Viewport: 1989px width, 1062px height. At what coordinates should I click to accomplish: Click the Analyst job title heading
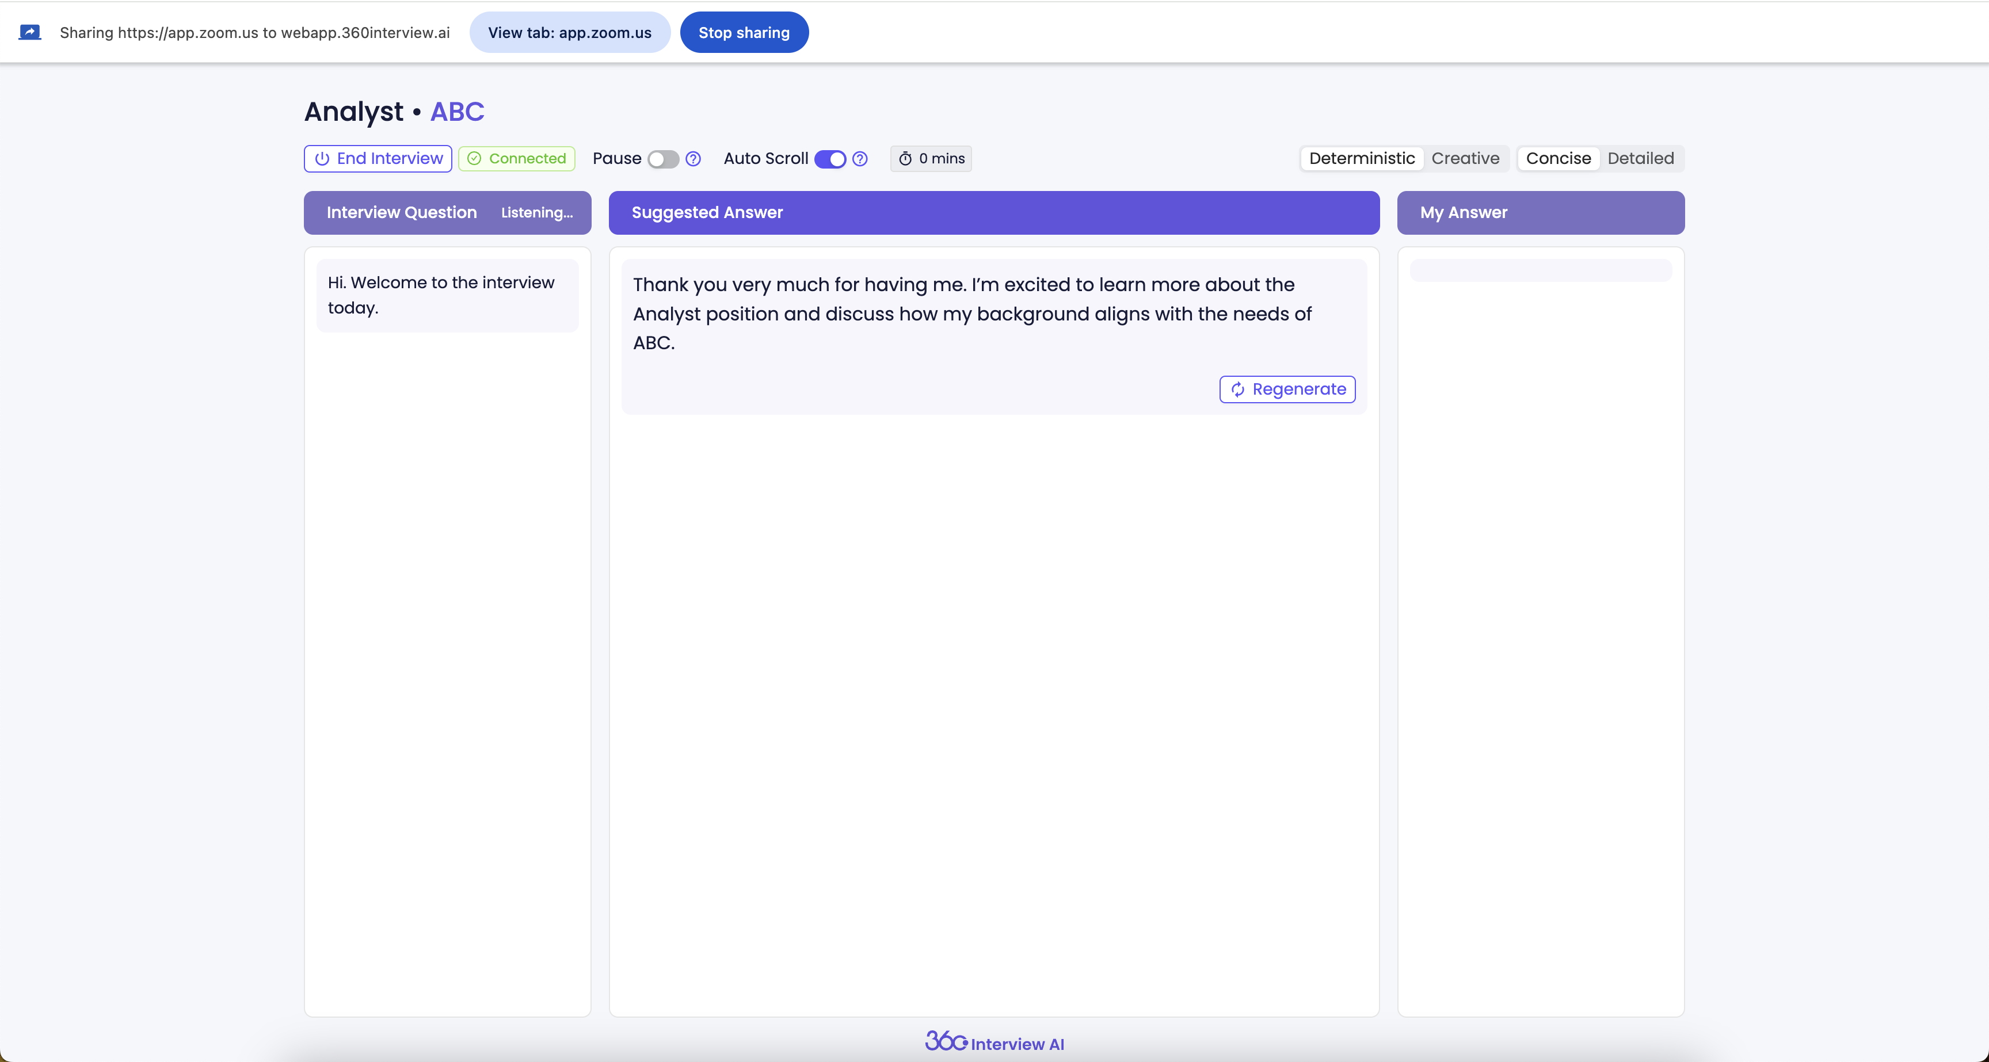(353, 112)
